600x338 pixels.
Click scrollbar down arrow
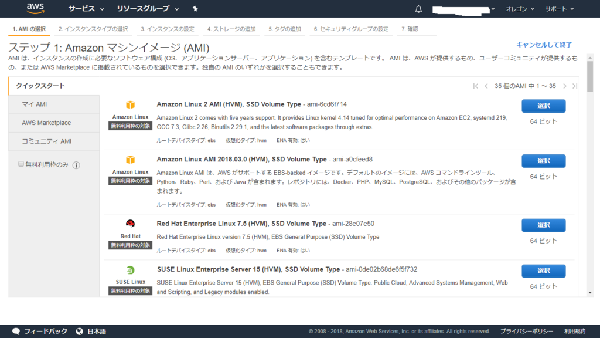point(590,293)
